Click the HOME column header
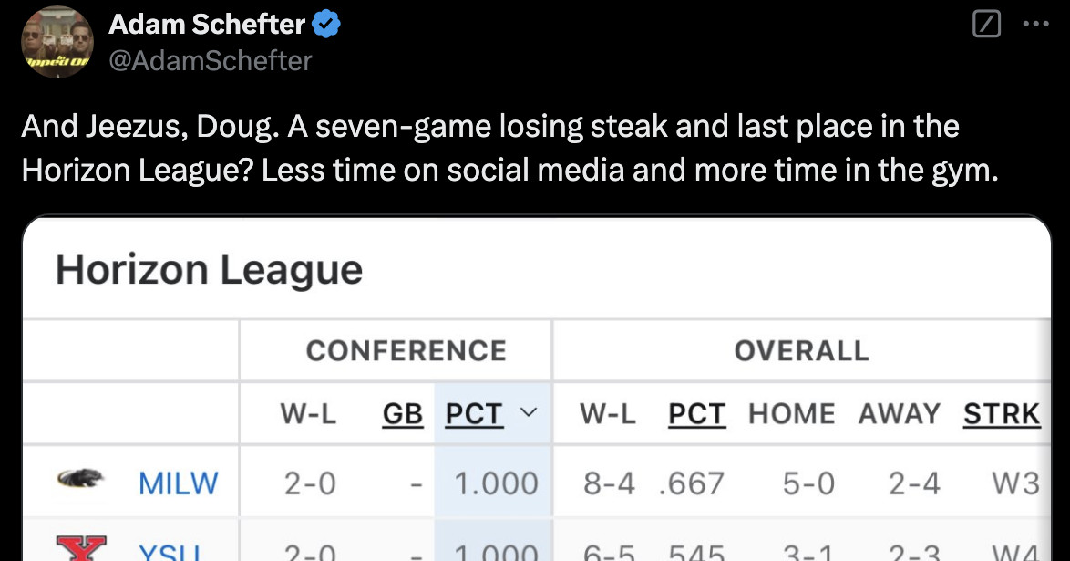 pos(791,414)
